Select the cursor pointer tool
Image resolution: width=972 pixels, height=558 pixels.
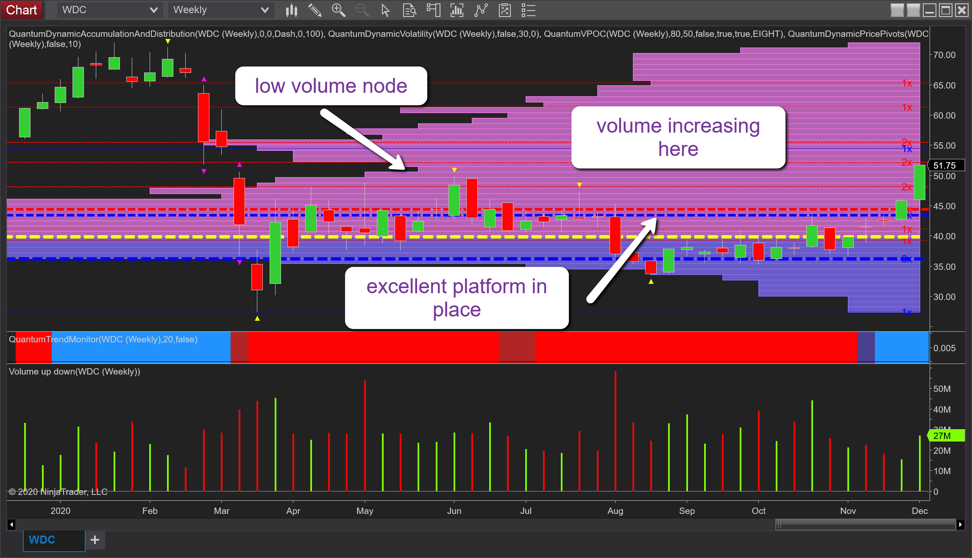(385, 10)
